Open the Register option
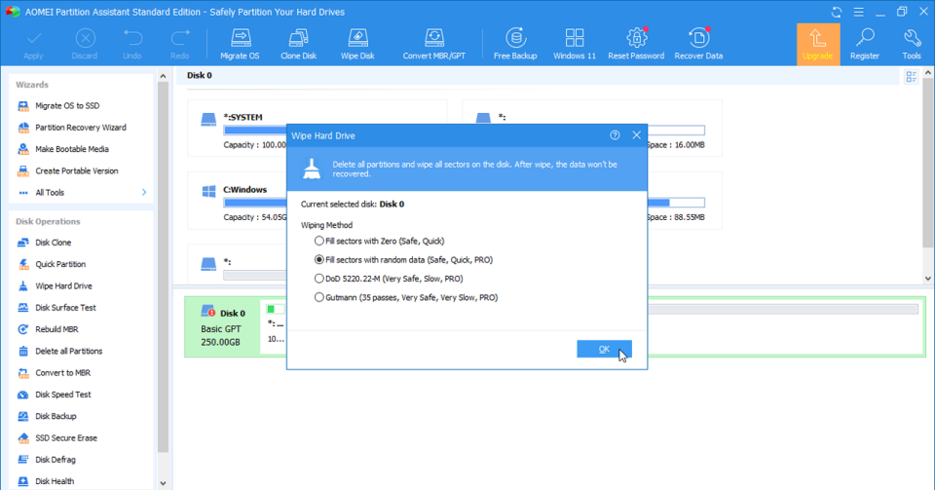935x490 pixels. pos(865,44)
